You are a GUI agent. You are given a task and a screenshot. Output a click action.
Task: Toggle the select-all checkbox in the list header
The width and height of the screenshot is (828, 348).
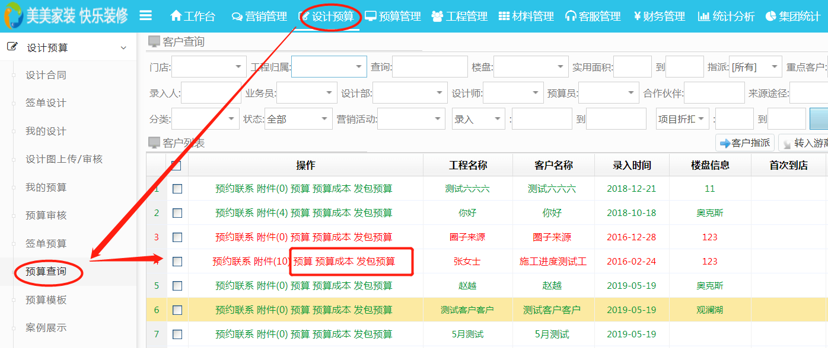(177, 165)
